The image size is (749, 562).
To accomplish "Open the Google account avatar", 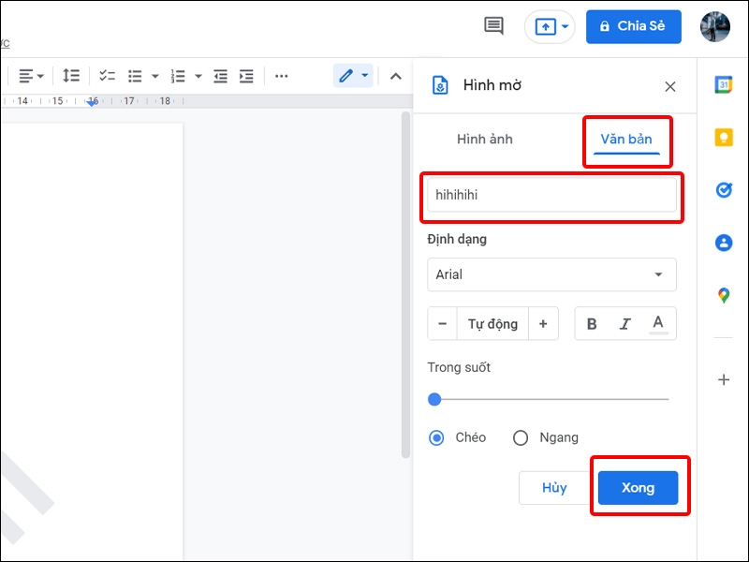I will click(714, 27).
